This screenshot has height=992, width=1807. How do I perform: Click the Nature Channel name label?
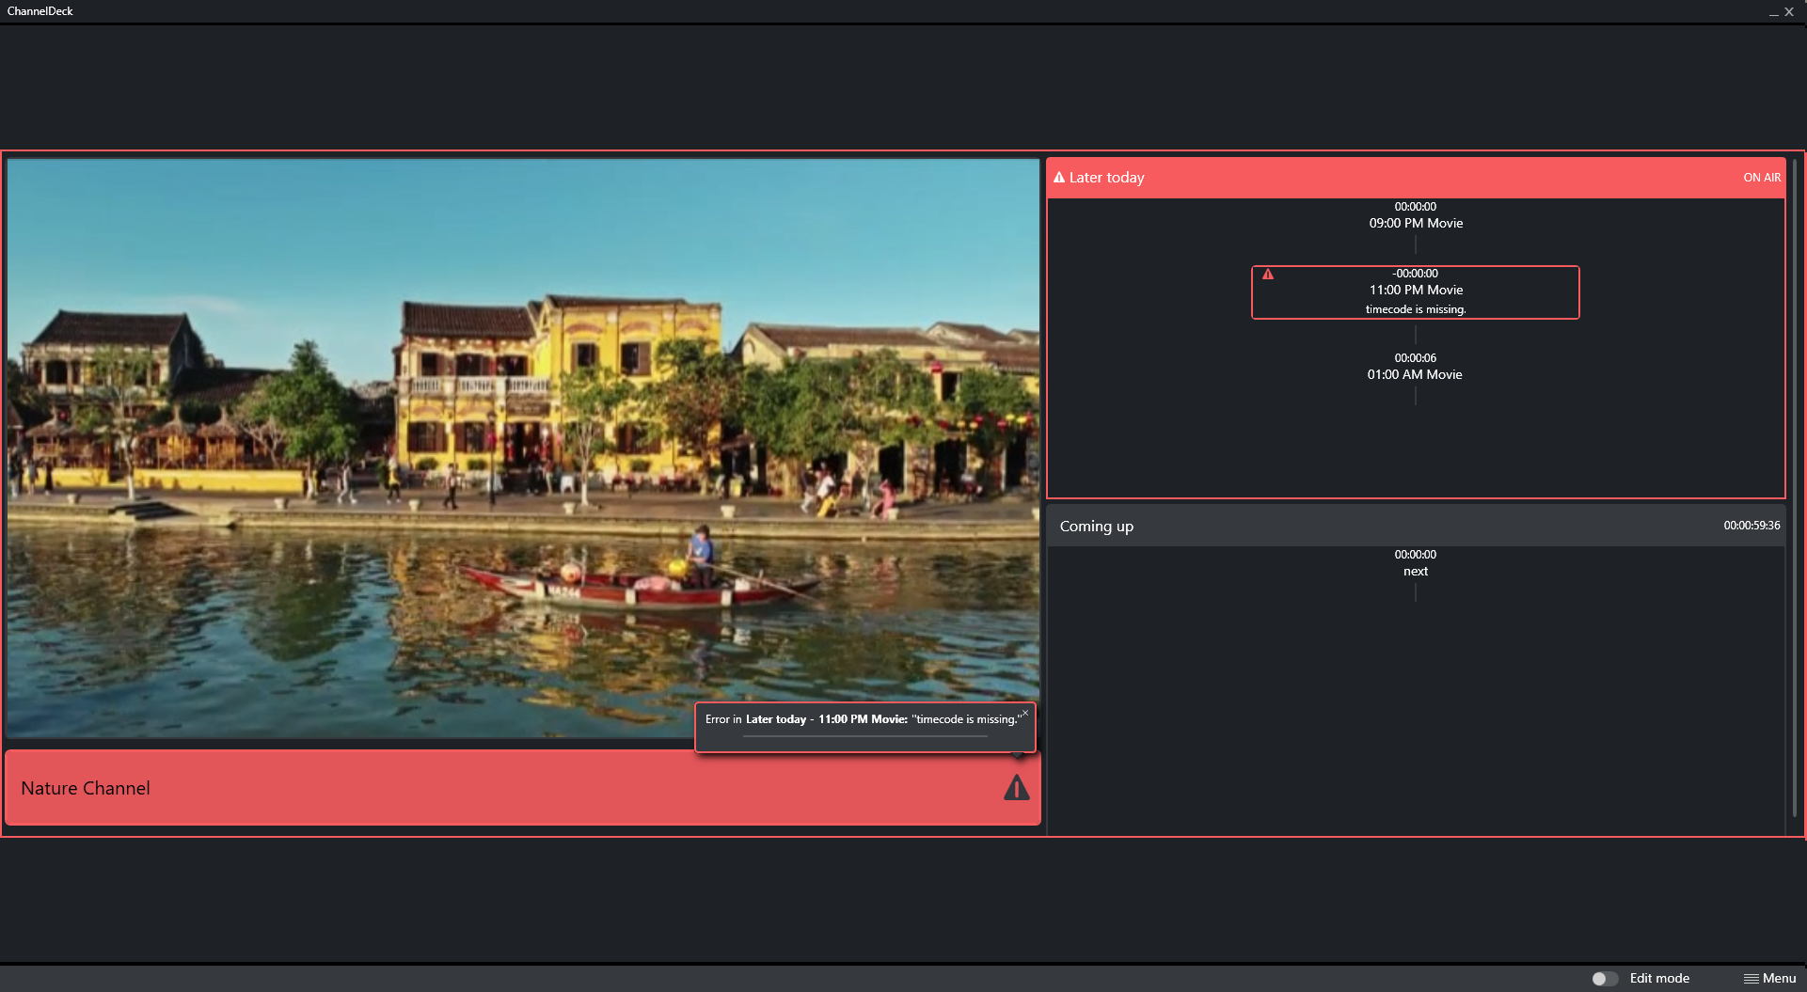(86, 789)
